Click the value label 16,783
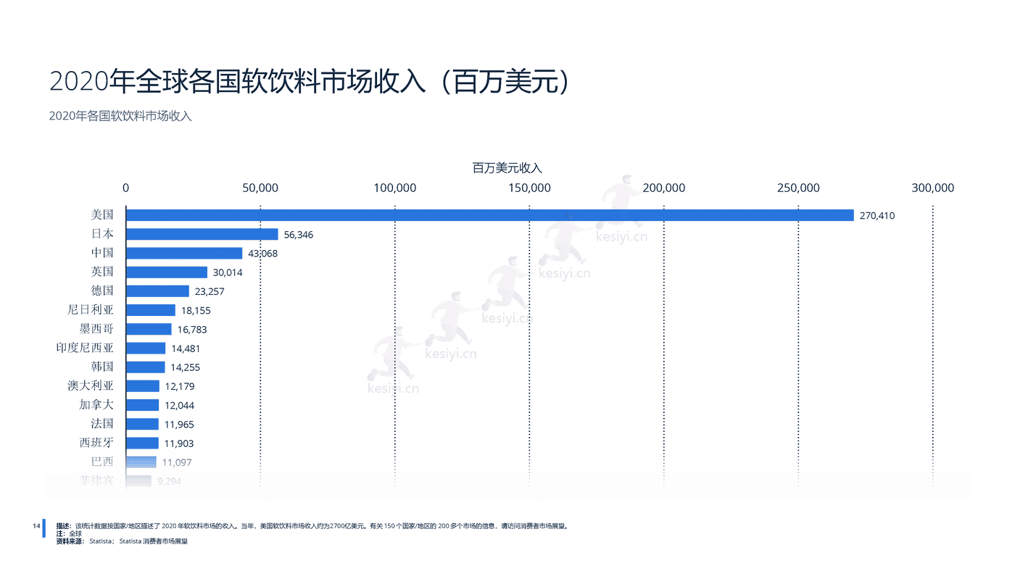The width and height of the screenshot is (1015, 571). 192,330
